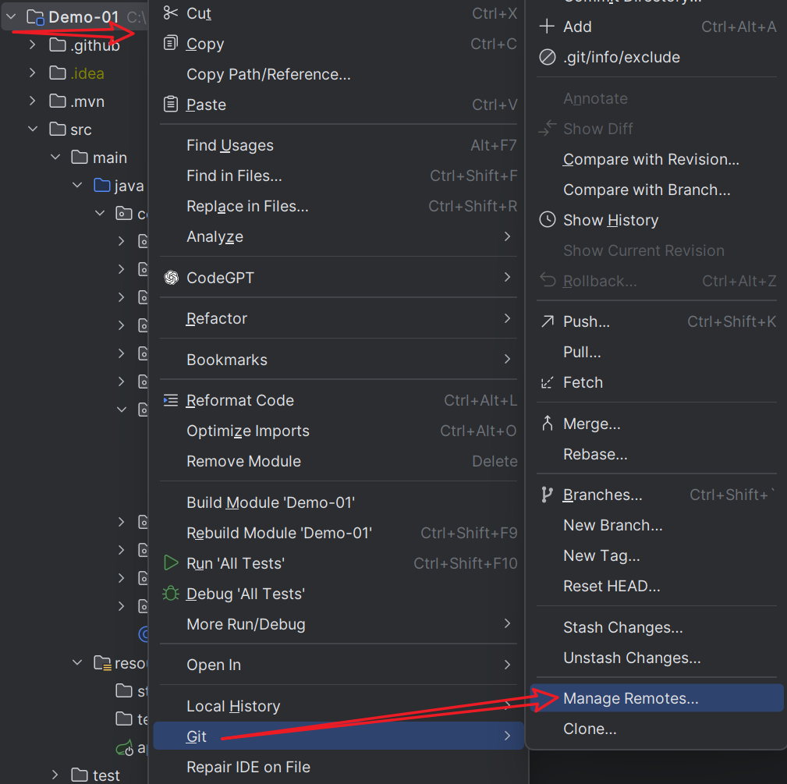Choose Copy Path/Reference... from the context menu
Screen dimensions: 787x784
click(339, 74)
